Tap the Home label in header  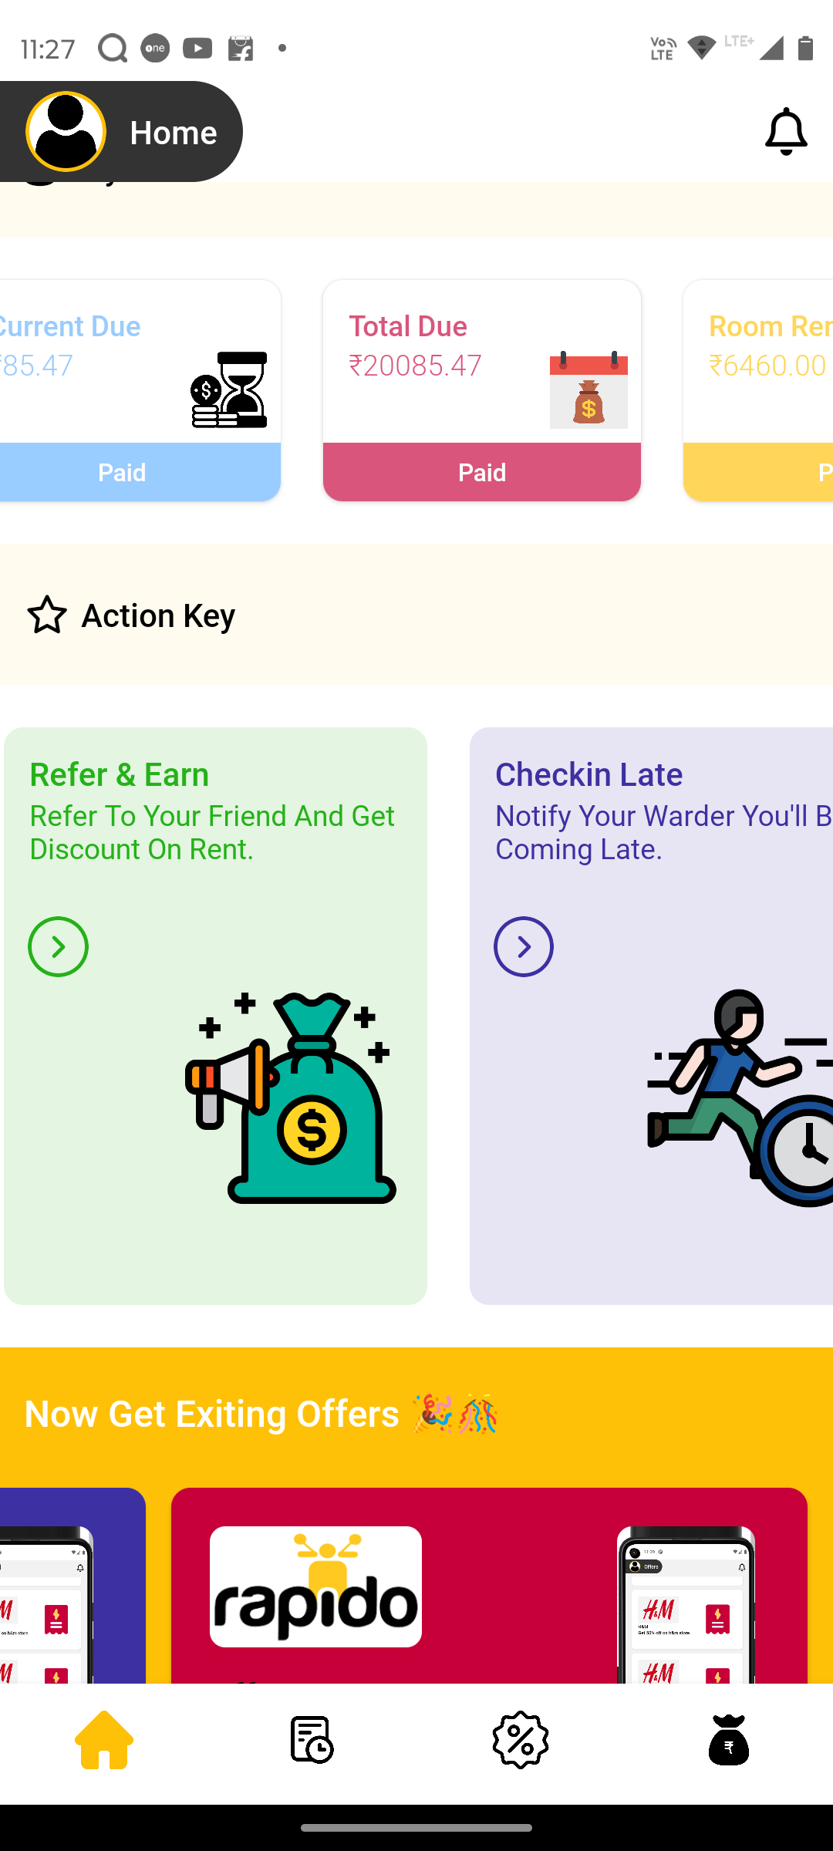point(174,133)
